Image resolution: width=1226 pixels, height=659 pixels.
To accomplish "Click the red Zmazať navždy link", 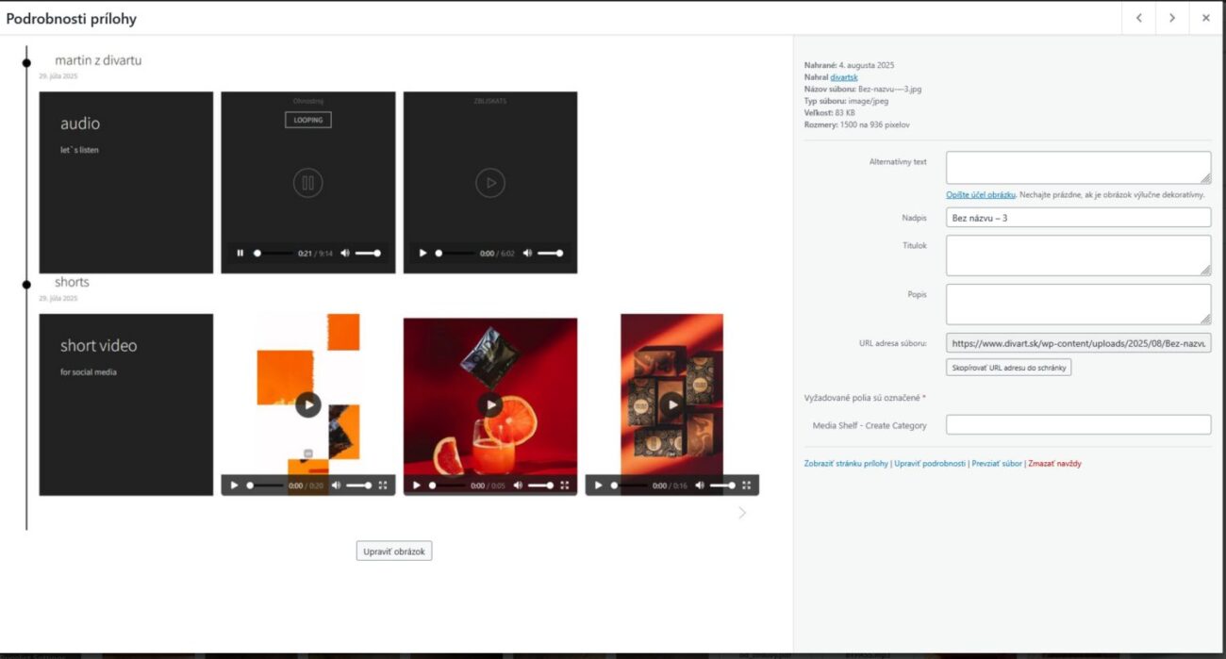I will point(1054,464).
